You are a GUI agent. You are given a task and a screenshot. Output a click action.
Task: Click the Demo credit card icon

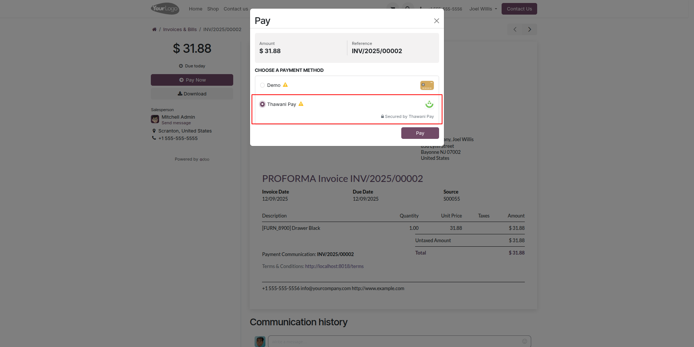(427, 85)
